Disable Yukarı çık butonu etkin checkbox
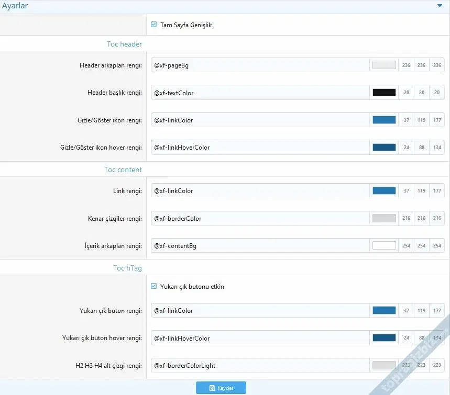450x395 pixels. tap(154, 286)
